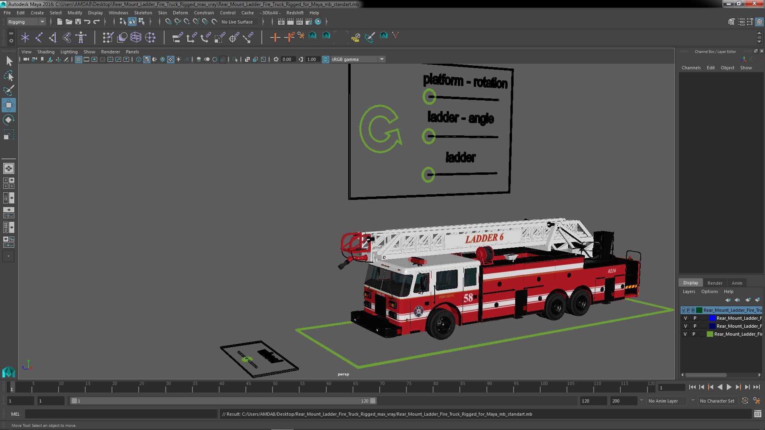Open the HumanIK figure shelf icon
The height and width of the screenshot is (430, 765).
(81, 37)
